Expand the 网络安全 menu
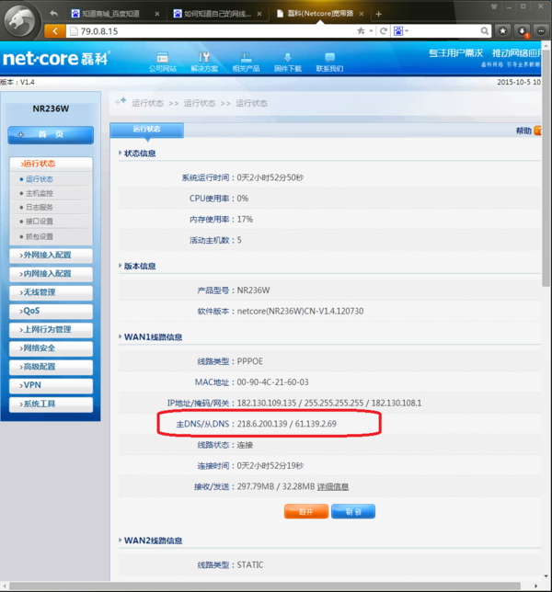Screen dimensions: 552x592 tap(51, 348)
